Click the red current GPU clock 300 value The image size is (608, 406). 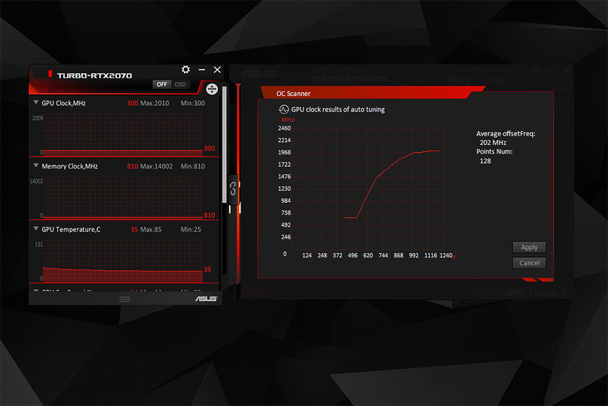click(132, 103)
